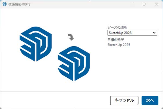Click the curved gray migration arrow
Viewport: 163px width, 109px height.
(71, 37)
